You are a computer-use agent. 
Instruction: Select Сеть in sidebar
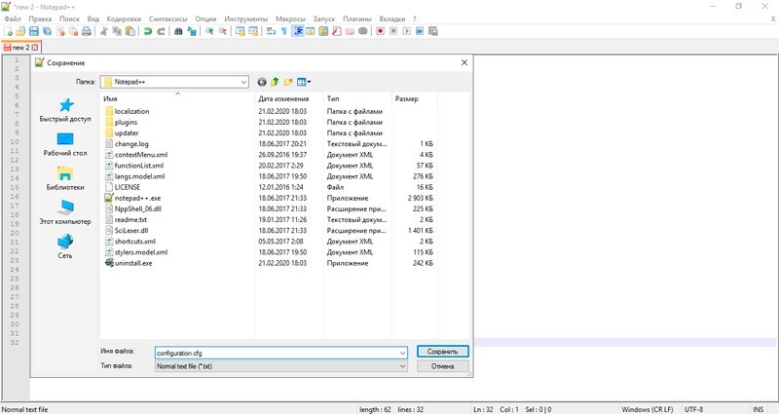click(65, 247)
